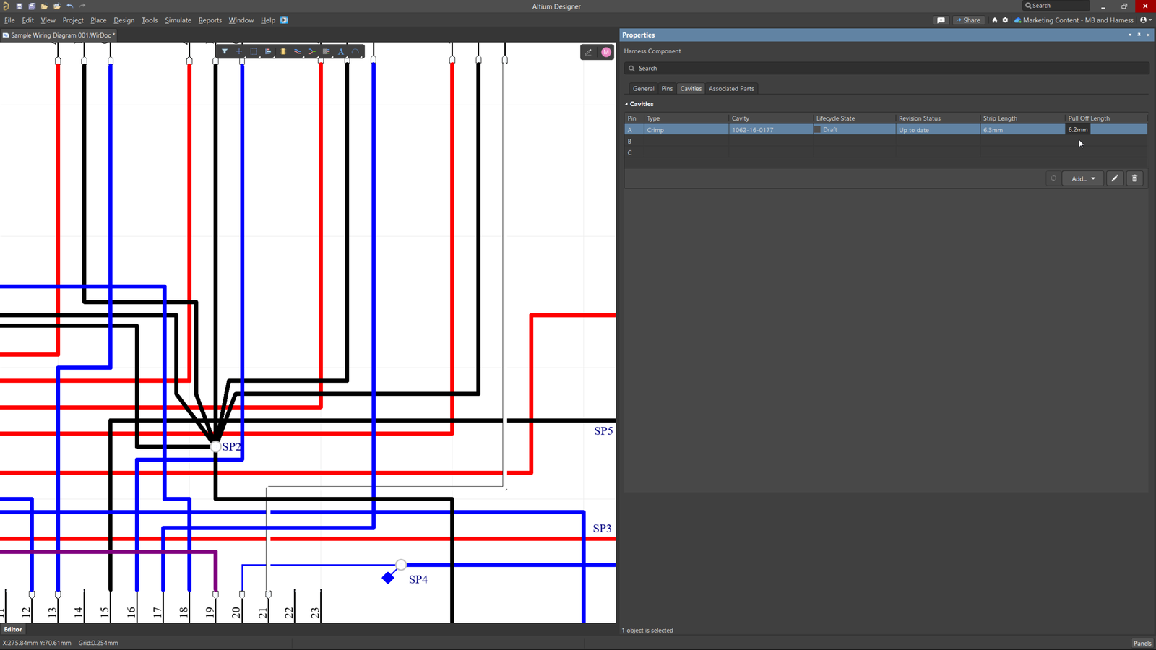
Task: Click the Marketing Content workspace link
Action: [1074, 20]
